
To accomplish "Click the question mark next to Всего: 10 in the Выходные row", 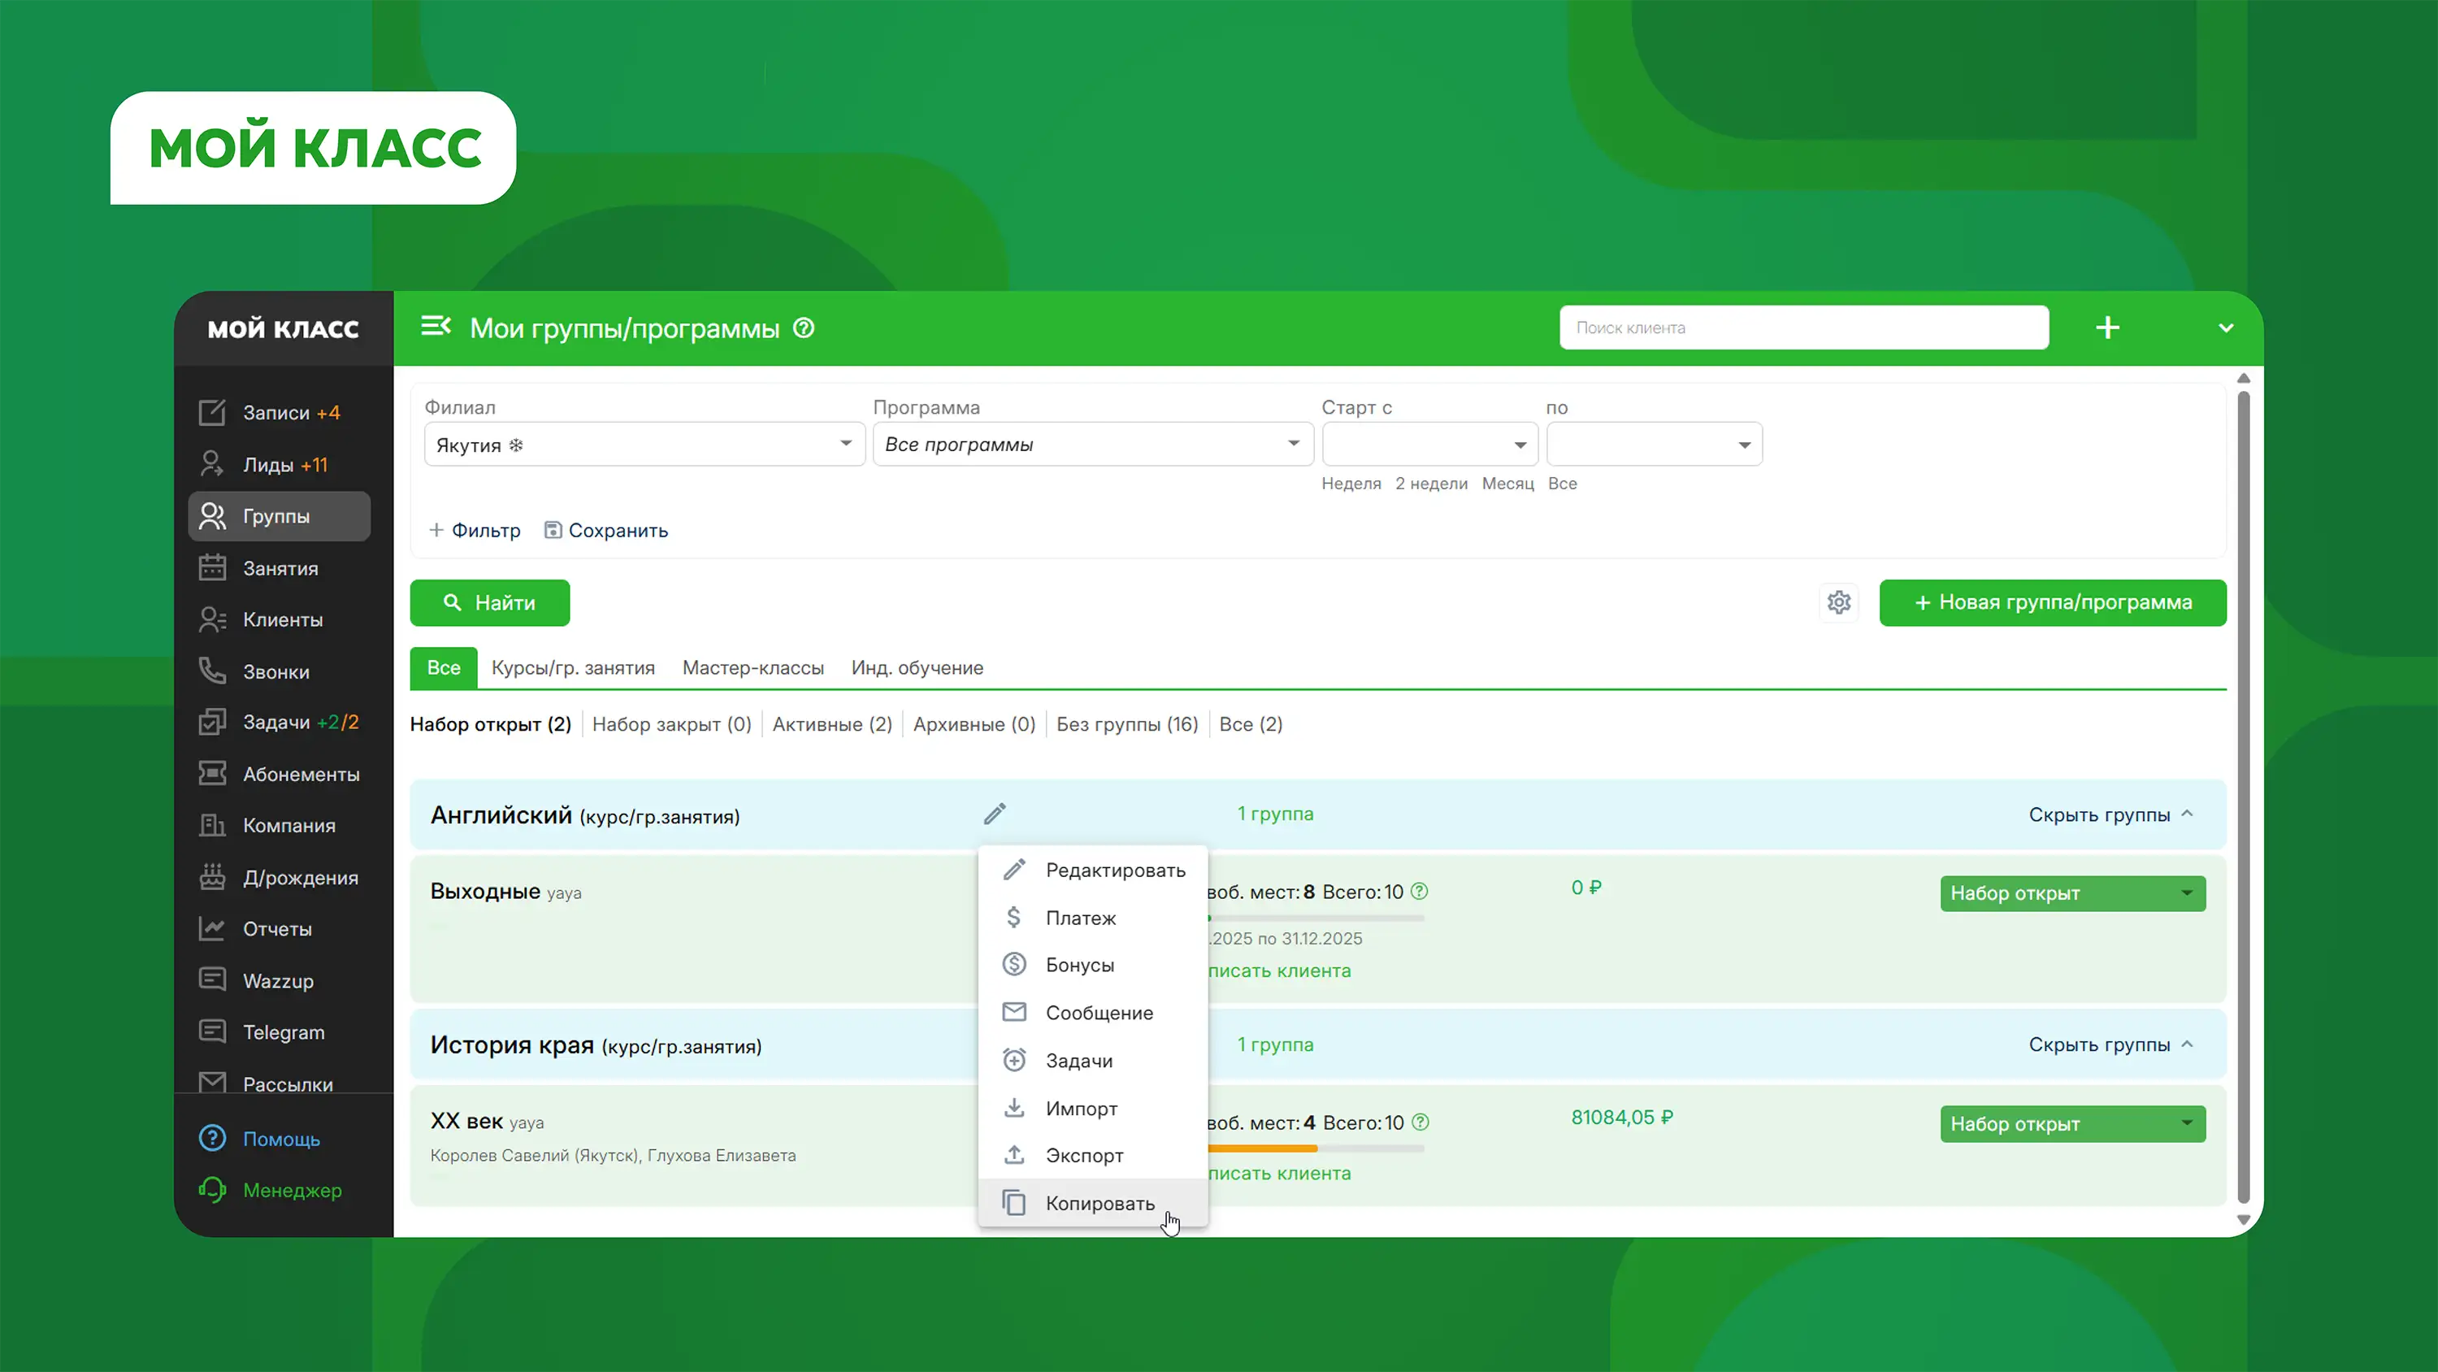I will point(1419,891).
